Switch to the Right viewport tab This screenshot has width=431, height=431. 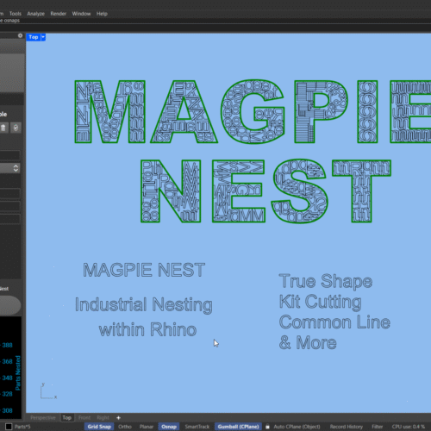103,418
